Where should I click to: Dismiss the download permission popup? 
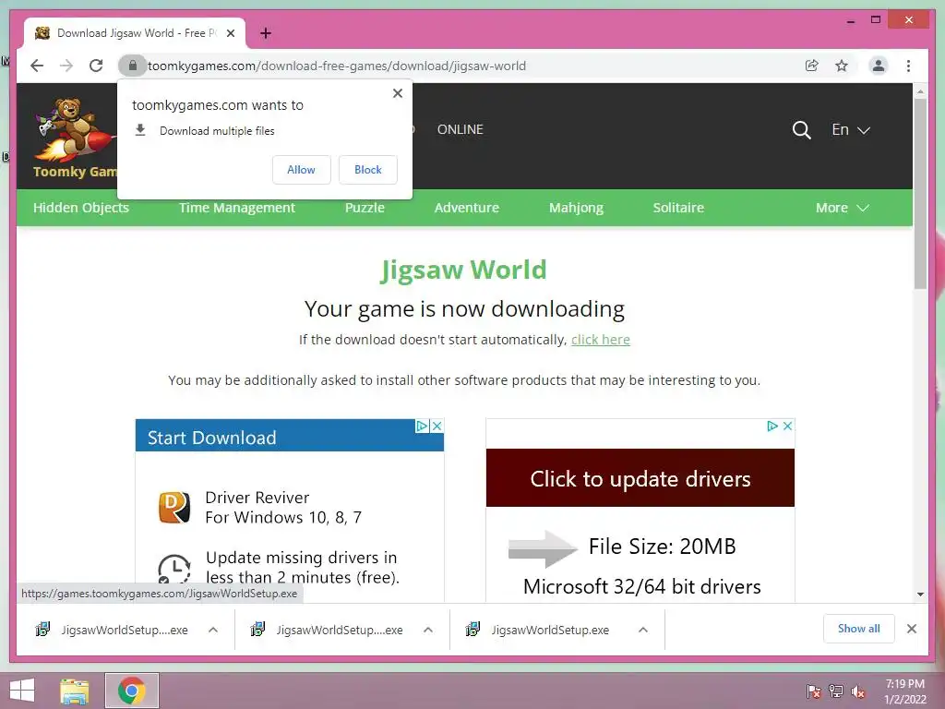pyautogui.click(x=397, y=93)
